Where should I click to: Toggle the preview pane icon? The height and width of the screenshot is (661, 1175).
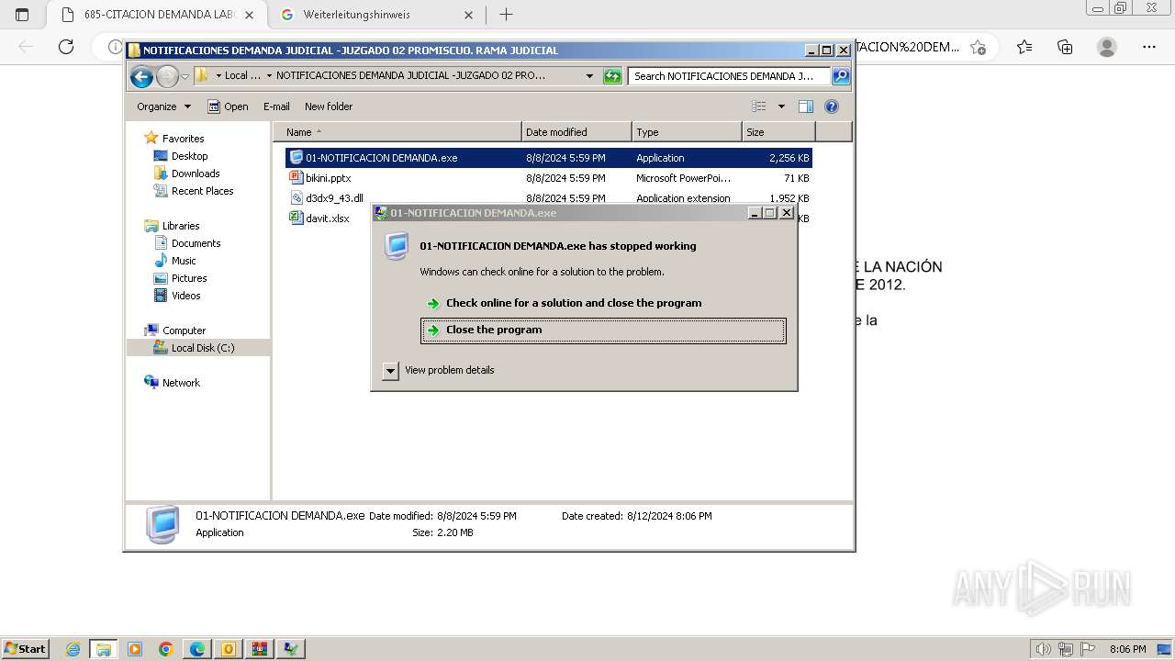point(806,106)
